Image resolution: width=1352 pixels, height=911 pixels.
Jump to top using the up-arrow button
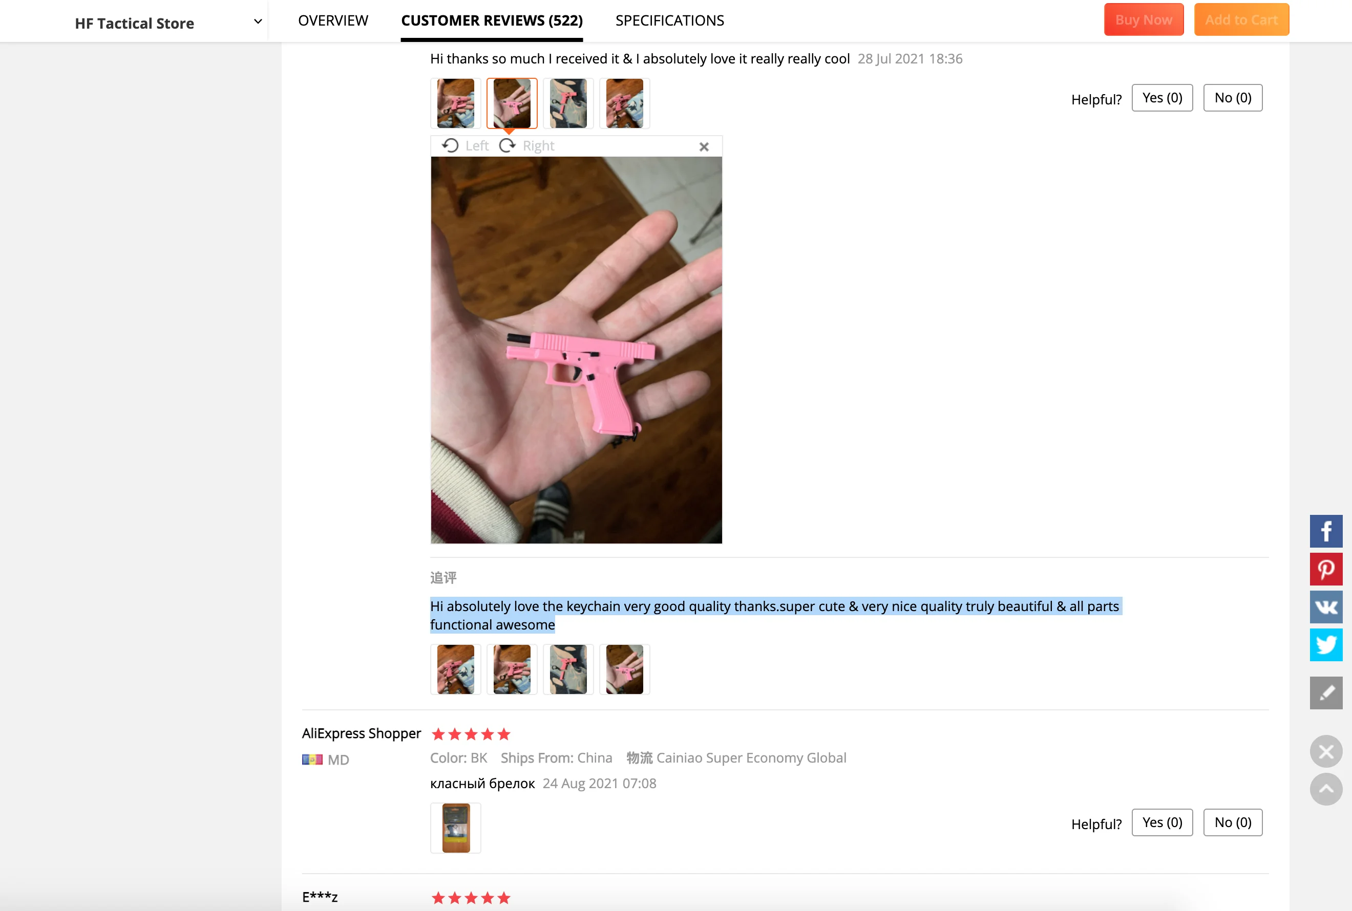click(1325, 788)
